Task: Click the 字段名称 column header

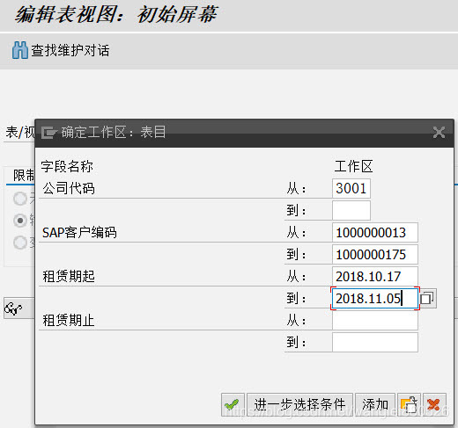Action: click(x=67, y=166)
